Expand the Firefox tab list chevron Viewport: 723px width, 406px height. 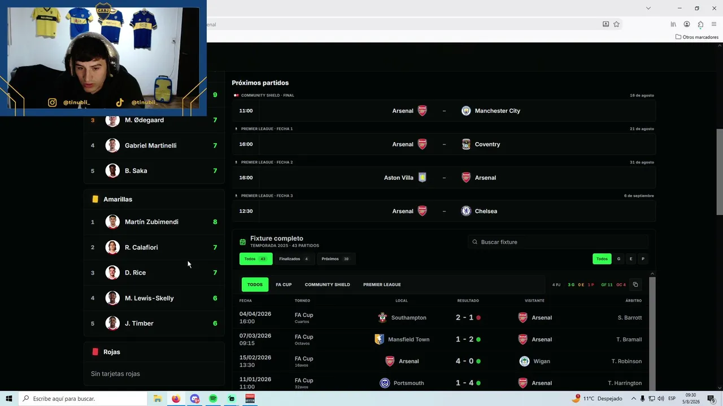point(648,8)
